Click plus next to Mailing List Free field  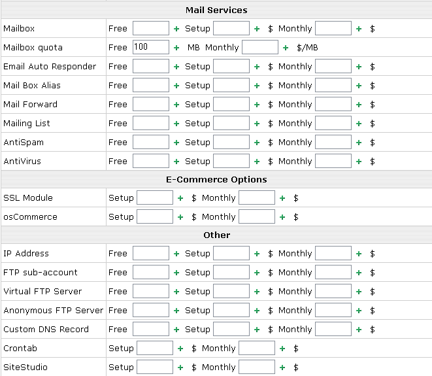pos(176,124)
